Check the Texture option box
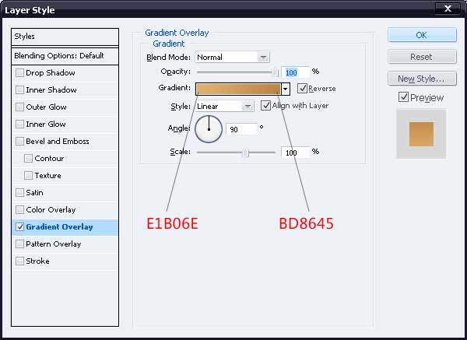467x340 pixels. pos(28,175)
